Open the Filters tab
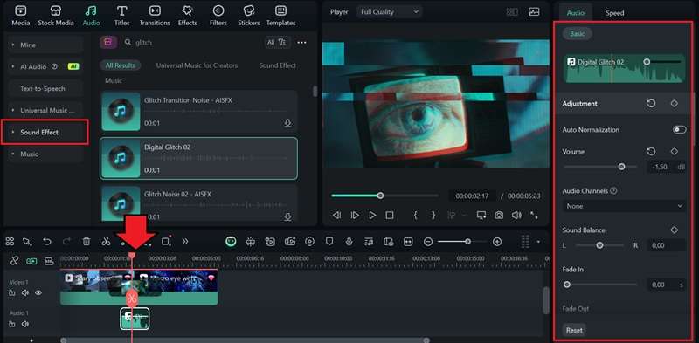 coord(218,16)
